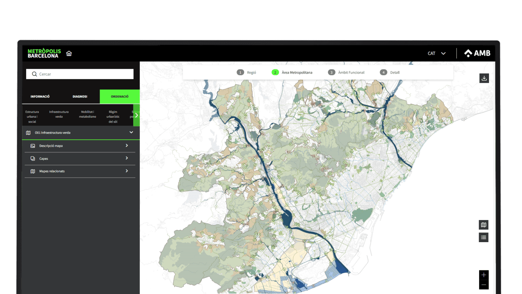Viewport: 522px width, 294px height.
Task: Open the Estructura urbana i social category
Action: click(x=32, y=116)
